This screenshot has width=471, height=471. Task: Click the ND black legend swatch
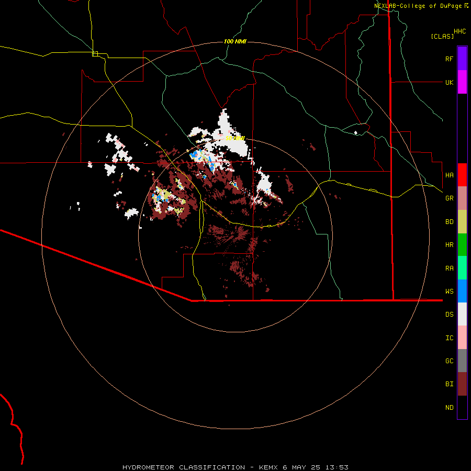click(x=462, y=407)
